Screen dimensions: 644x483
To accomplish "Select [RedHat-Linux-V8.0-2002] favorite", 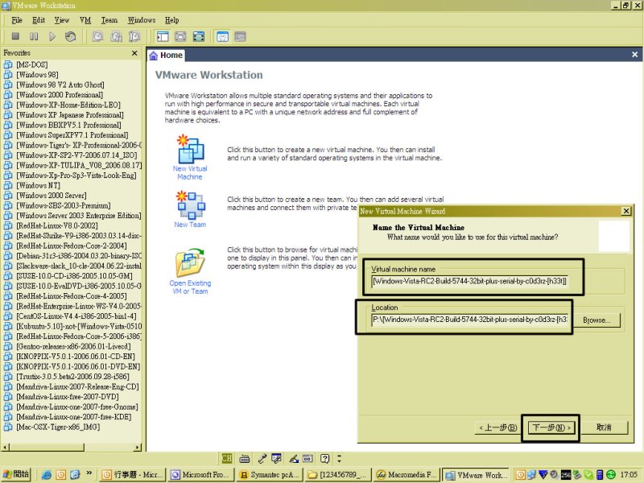I will (57, 225).
